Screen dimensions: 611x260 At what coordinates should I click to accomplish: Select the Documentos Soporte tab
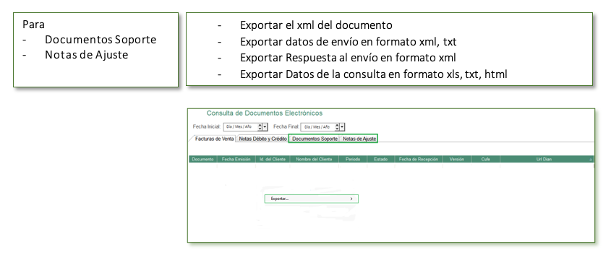pos(315,139)
